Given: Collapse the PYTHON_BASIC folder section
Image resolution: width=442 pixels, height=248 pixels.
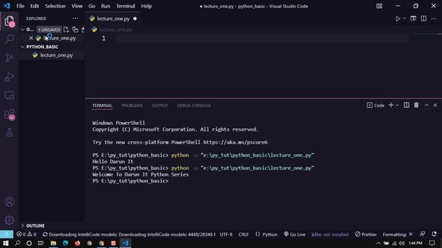Looking at the screenshot, I should click(x=23, y=47).
